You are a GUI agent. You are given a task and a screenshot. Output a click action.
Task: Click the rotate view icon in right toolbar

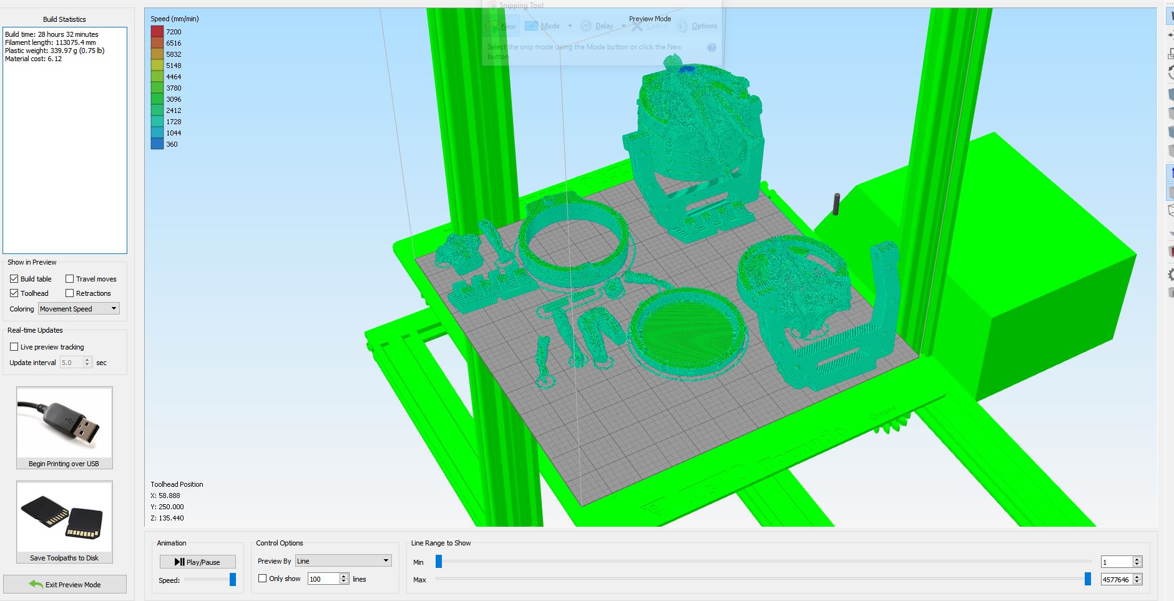pos(1170,73)
